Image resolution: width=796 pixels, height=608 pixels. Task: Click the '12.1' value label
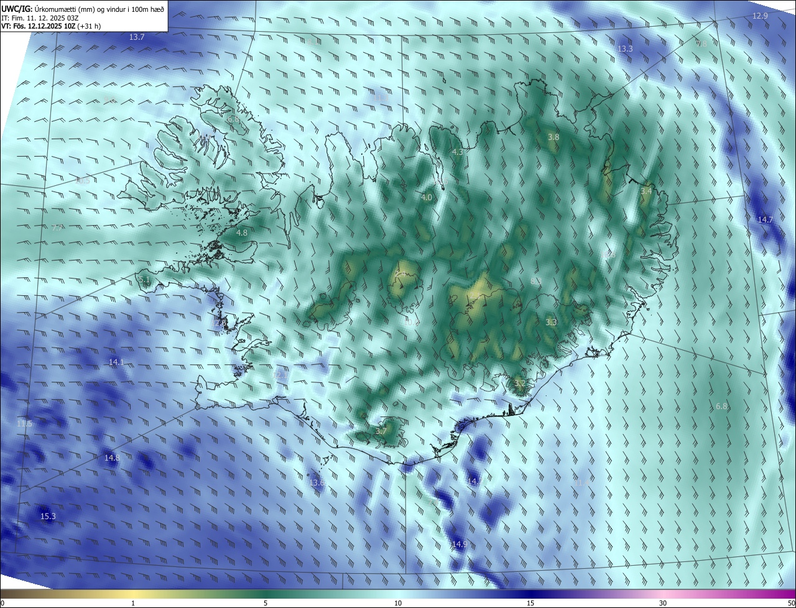[x=282, y=375]
